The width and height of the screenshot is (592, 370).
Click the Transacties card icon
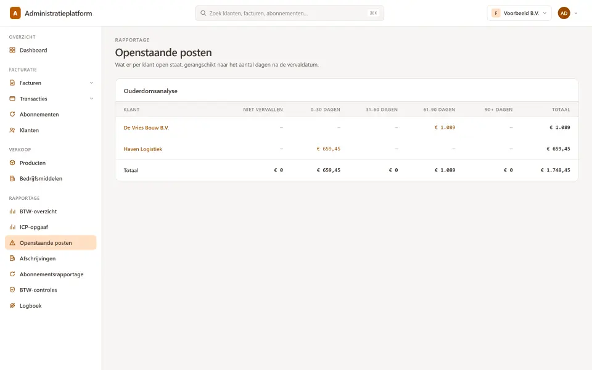tap(12, 99)
